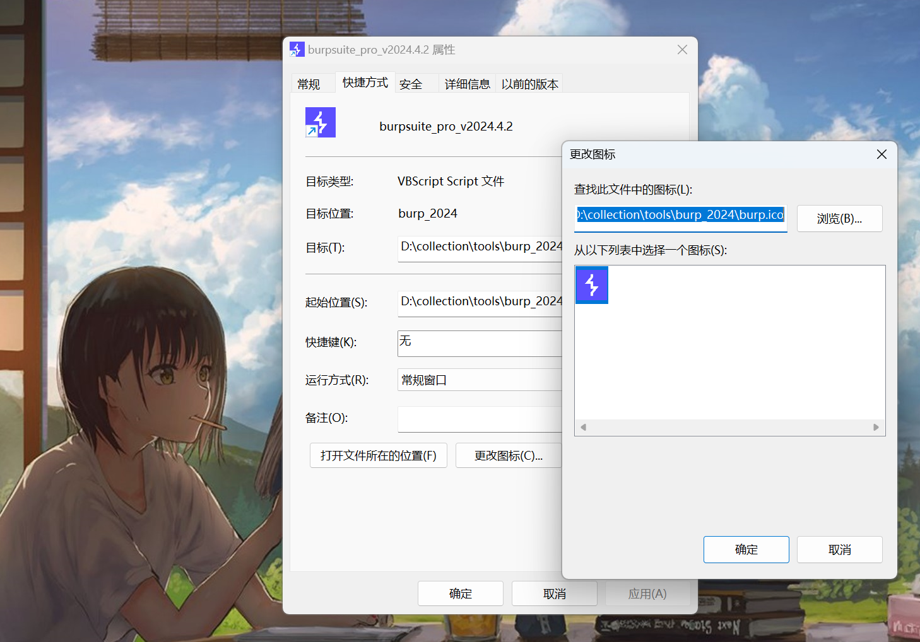Click the 应用(A) button
Image resolution: width=920 pixels, height=642 pixels.
click(647, 593)
